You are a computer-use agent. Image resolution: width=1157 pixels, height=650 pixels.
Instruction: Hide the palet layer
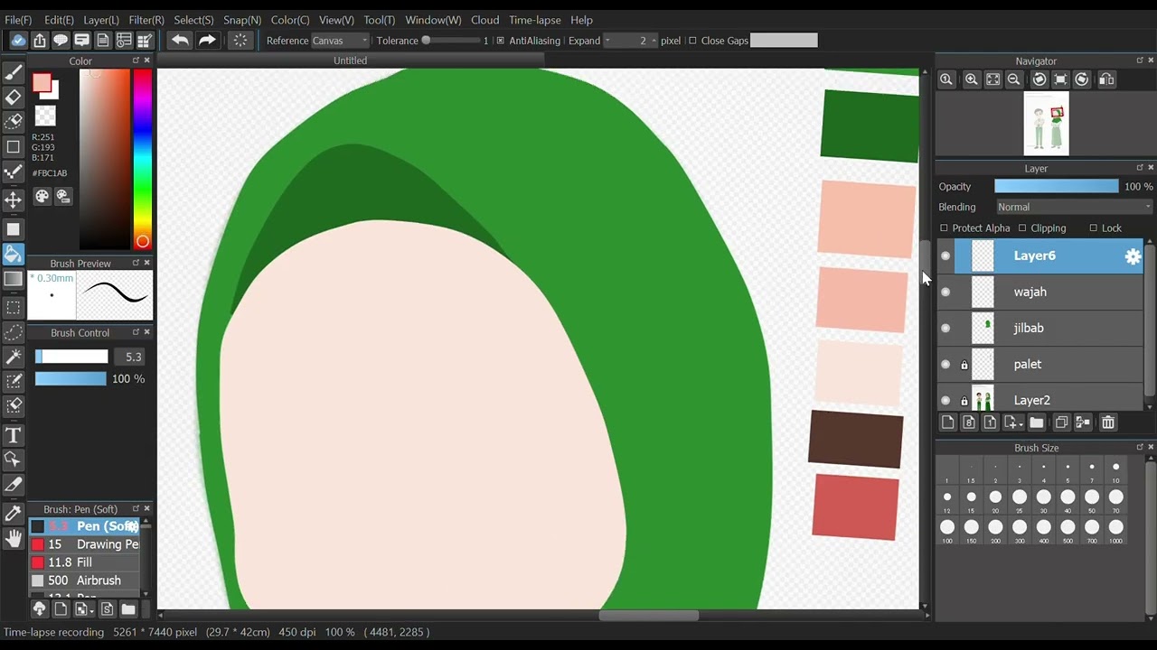945,364
